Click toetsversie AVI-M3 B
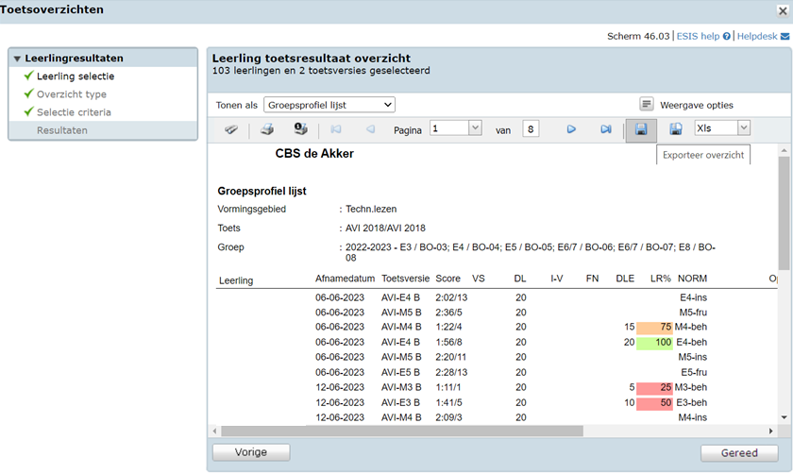Screen dimensions: 793x474 [401, 387]
